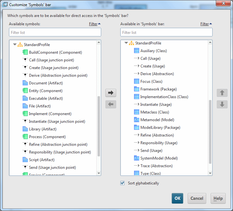Click the Metaclass class icon

pyautogui.click(x=136, y=112)
